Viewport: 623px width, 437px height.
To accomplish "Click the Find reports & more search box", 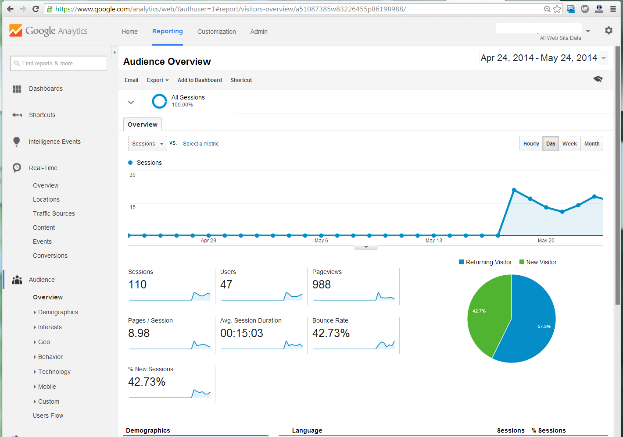I will (x=58, y=63).
